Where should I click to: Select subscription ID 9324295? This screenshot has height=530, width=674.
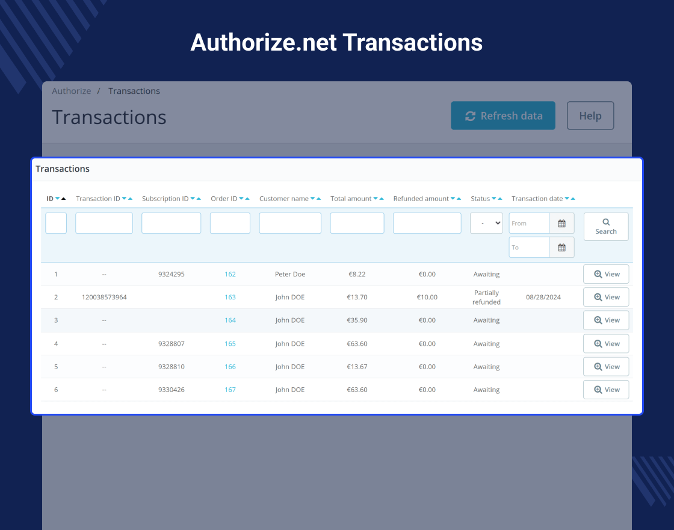(171, 274)
